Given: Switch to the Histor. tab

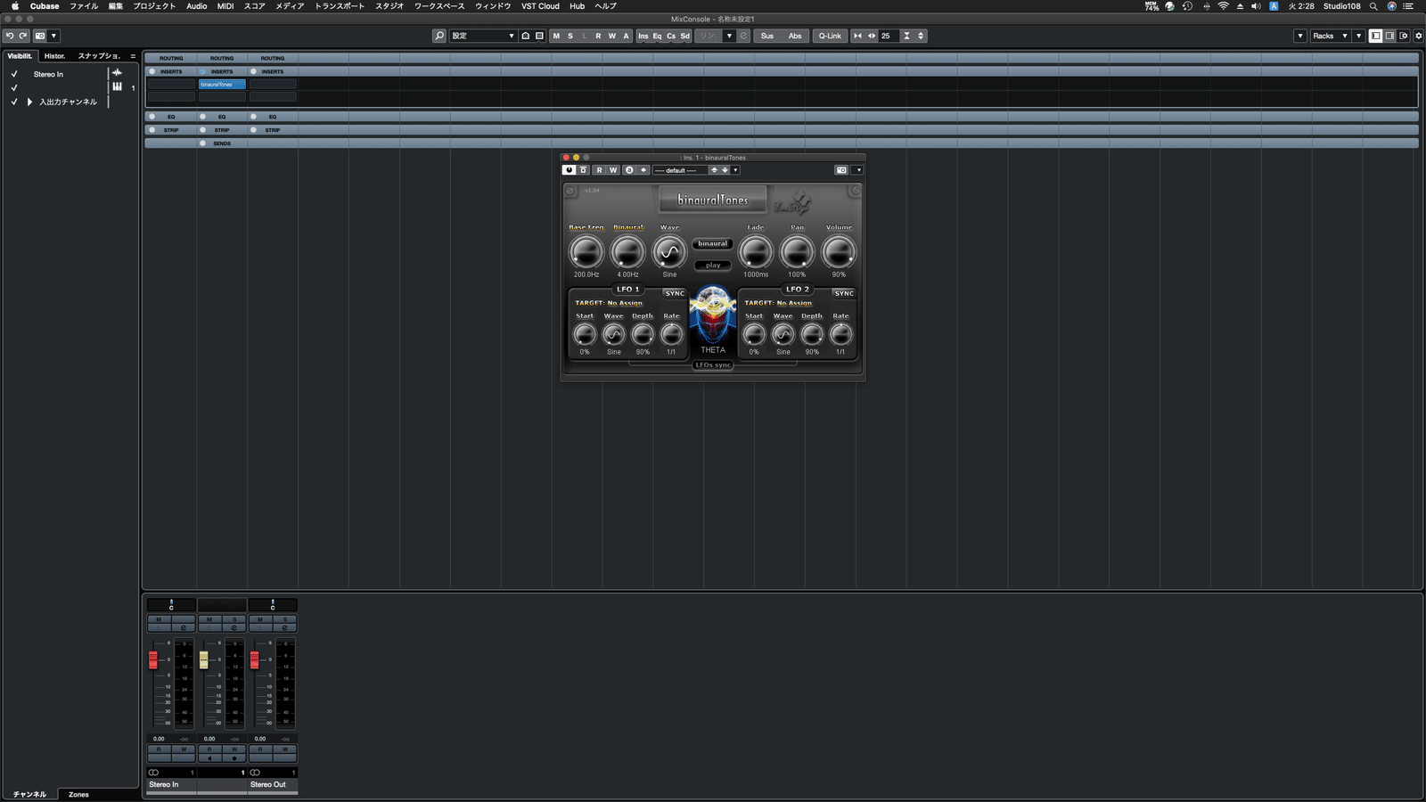Looking at the screenshot, I should (55, 56).
